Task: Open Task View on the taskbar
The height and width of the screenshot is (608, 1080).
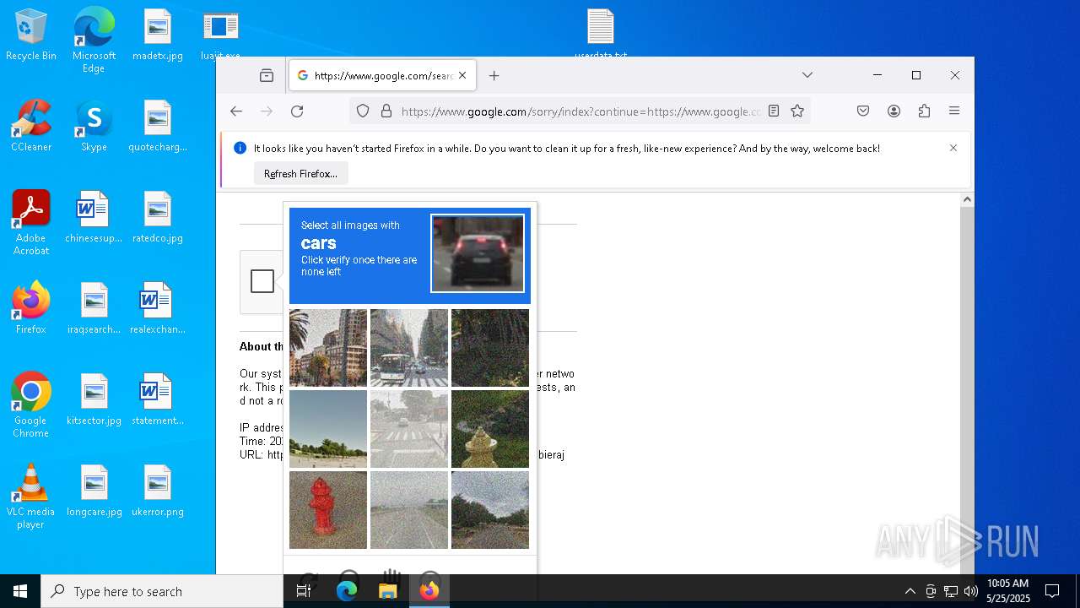Action: (304, 591)
